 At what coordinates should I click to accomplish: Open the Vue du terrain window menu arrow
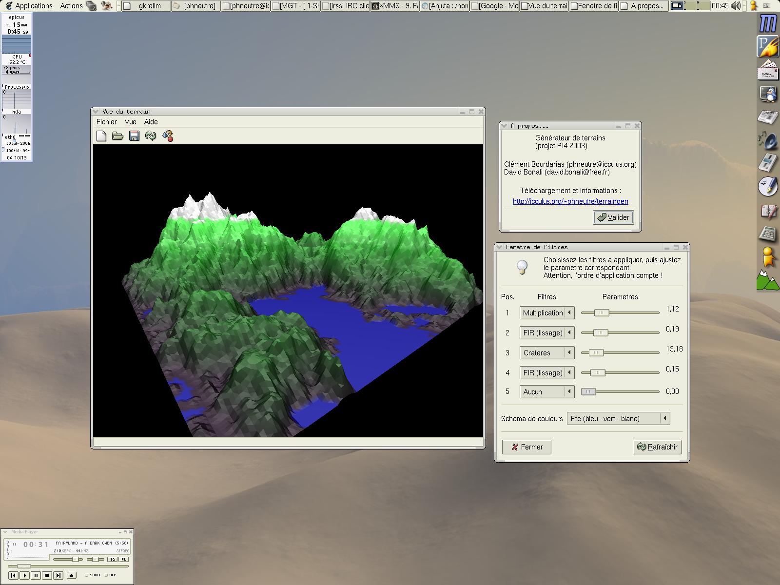pos(96,112)
